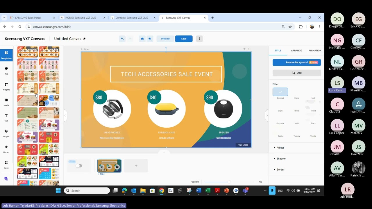Image resolution: width=372 pixels, height=209 pixels.
Task: Click the Windows taskbar Search box
Action: point(87,191)
